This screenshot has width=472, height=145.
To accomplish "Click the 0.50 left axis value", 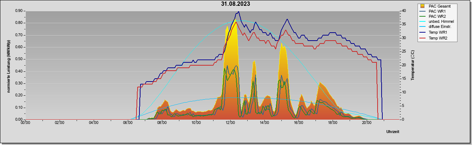I will [19, 59].
